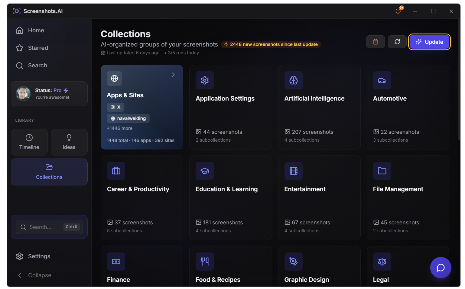Select the Food & Recipes utensils icon
This screenshot has width=465, height=289.
(x=205, y=262)
